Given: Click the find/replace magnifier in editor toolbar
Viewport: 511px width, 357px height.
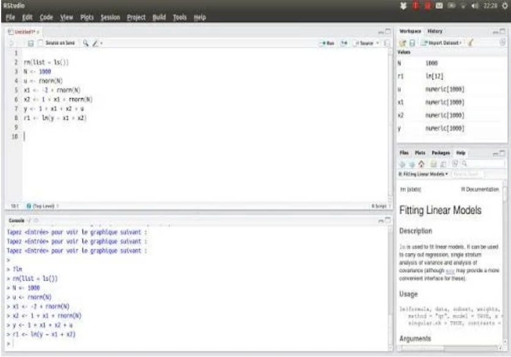Looking at the screenshot, I should tap(86, 43).
